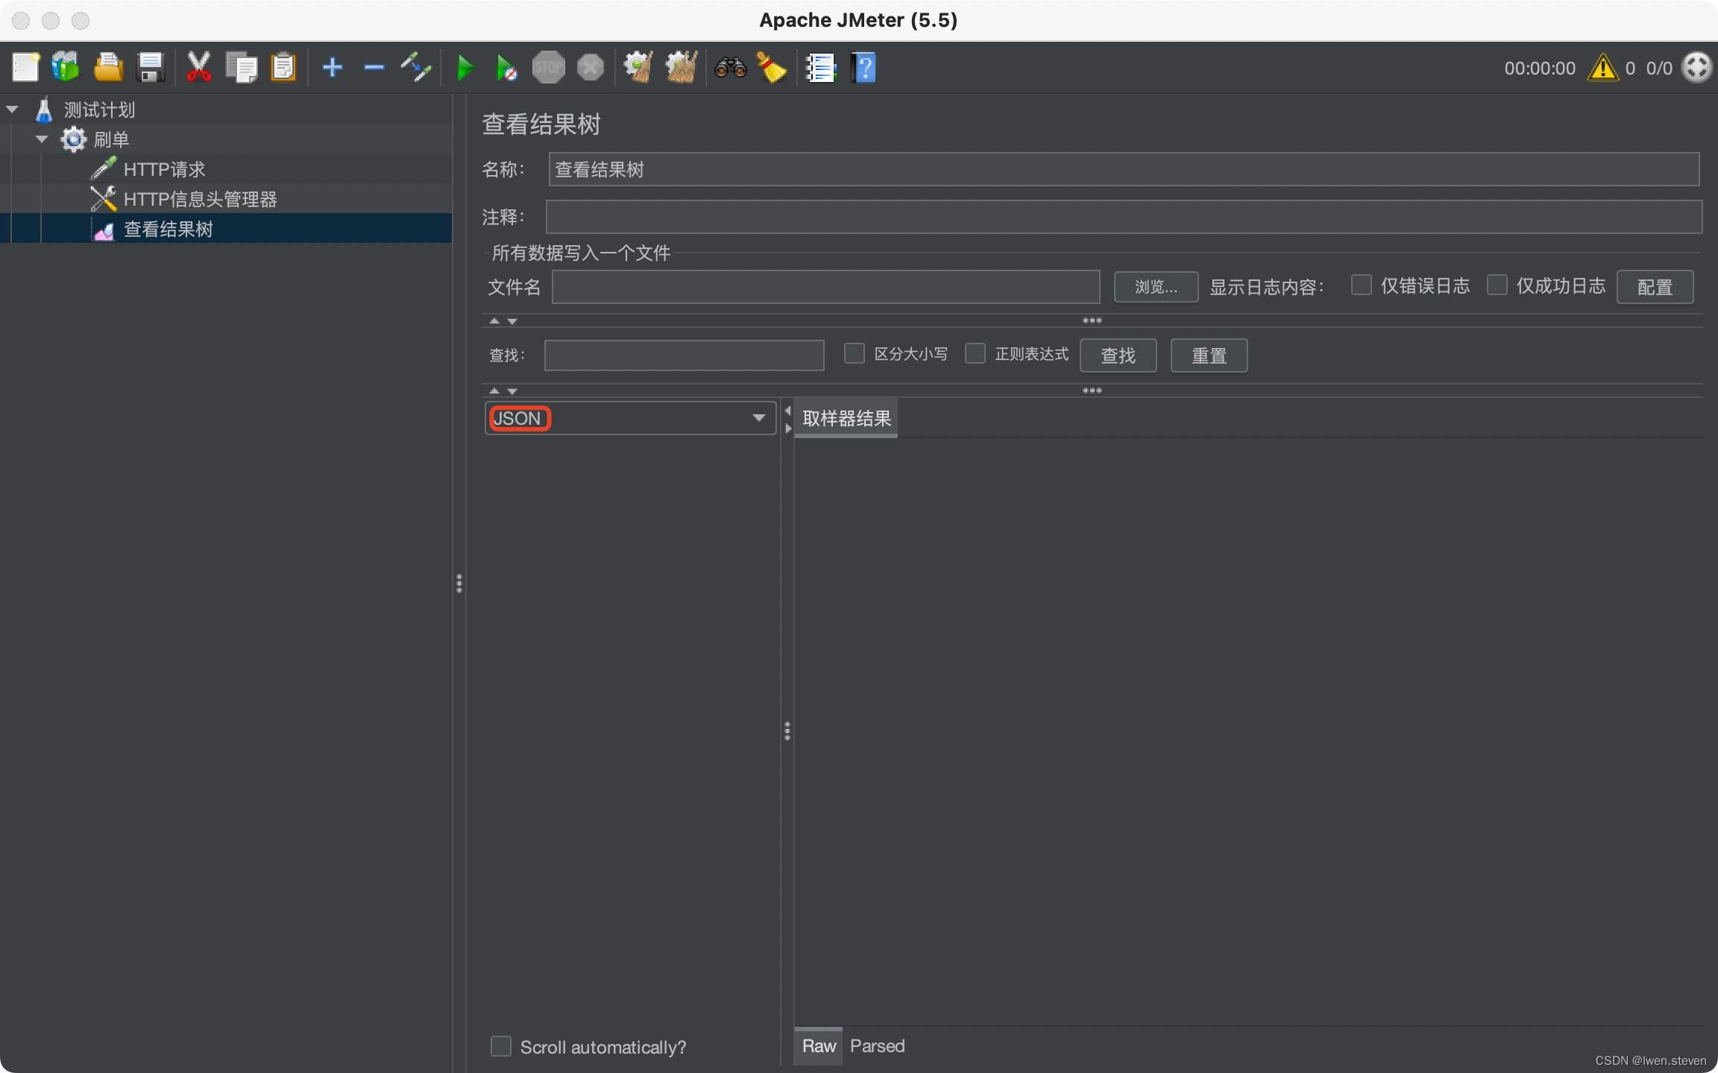1718x1073 pixels.
Task: Expand file panel with down arrow
Action: click(x=512, y=321)
